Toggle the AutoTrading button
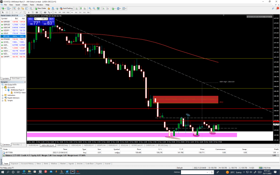Screen dimensions: 280x175 tap(66, 9)
